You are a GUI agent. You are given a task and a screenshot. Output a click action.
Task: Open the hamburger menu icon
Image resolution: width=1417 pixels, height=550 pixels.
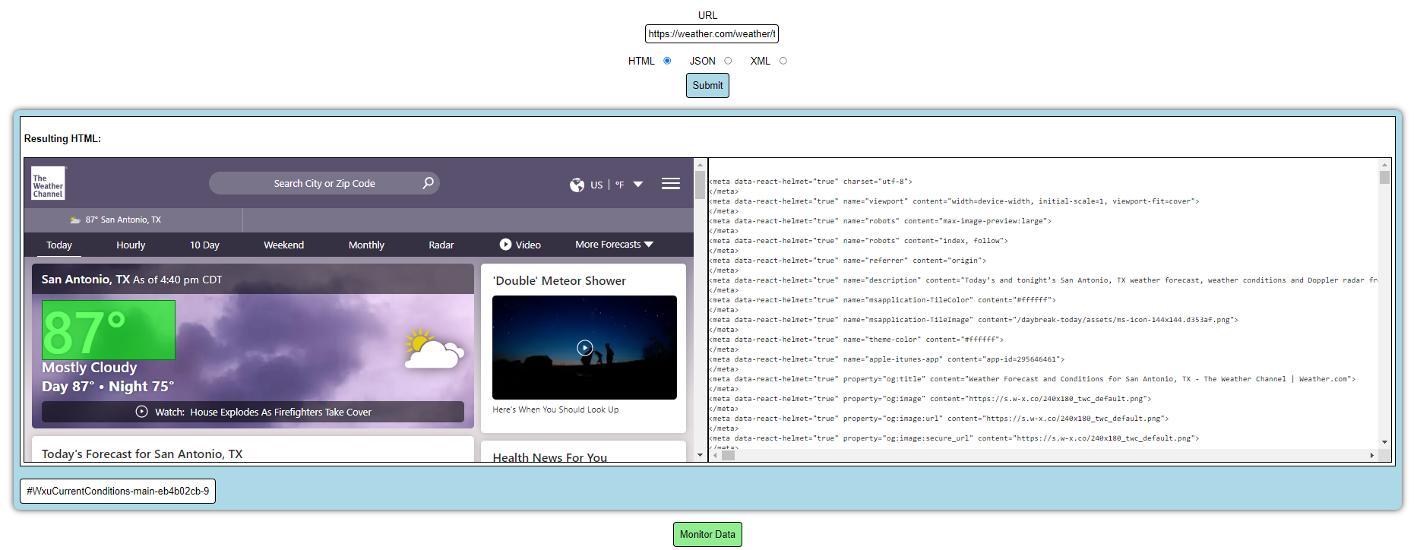(x=671, y=184)
